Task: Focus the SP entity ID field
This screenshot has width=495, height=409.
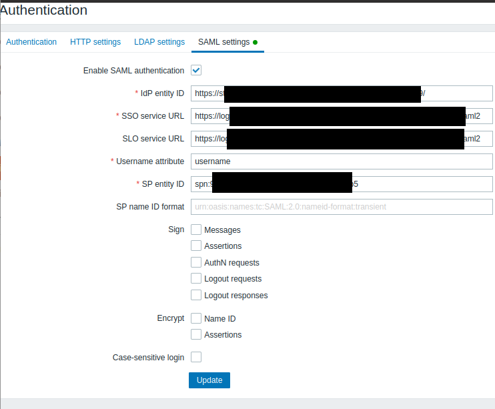Action: (x=342, y=184)
